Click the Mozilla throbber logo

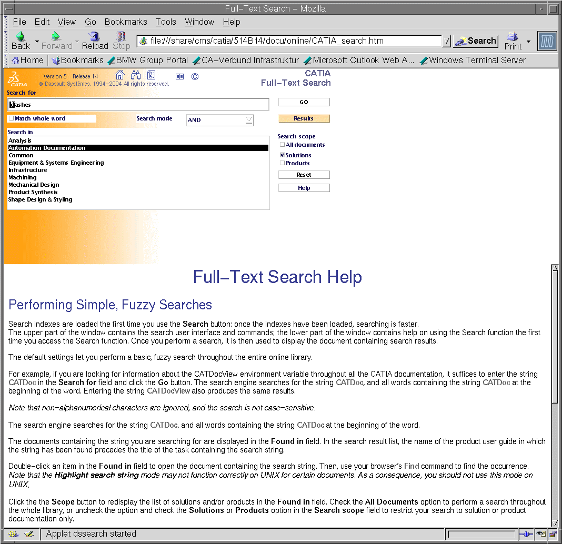pos(547,41)
